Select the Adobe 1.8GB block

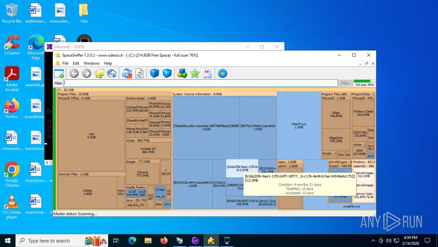coord(87,192)
